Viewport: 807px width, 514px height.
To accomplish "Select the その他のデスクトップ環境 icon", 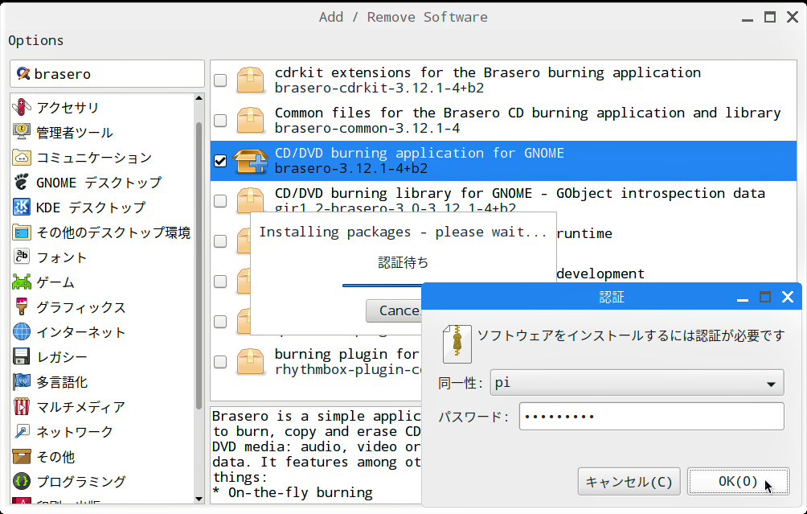I will click(x=22, y=232).
